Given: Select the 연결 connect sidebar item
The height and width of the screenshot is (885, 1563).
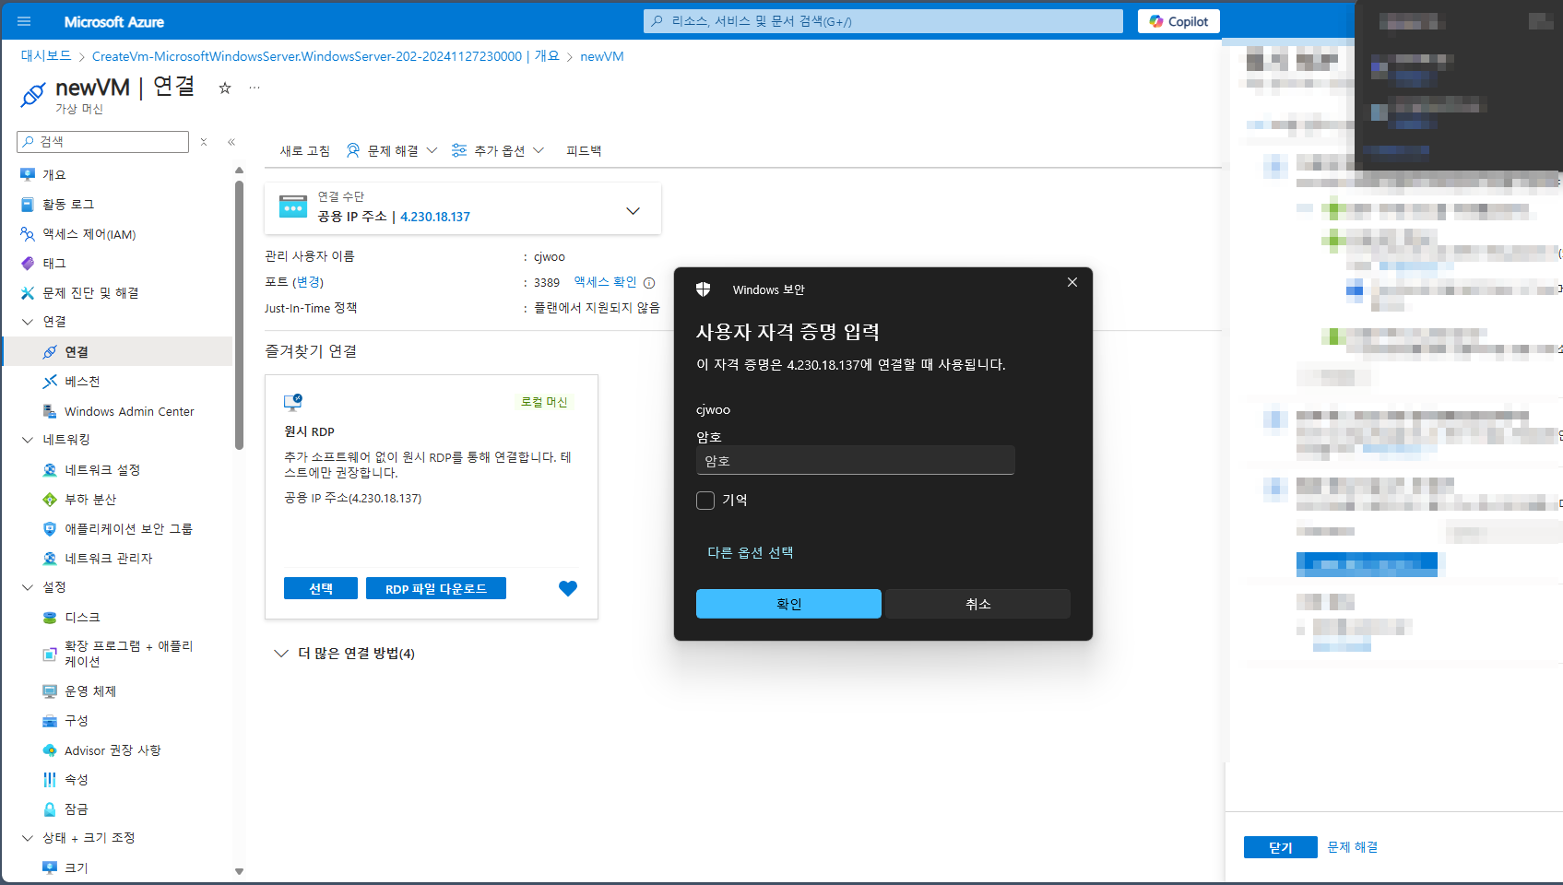Looking at the screenshot, I should point(118,351).
